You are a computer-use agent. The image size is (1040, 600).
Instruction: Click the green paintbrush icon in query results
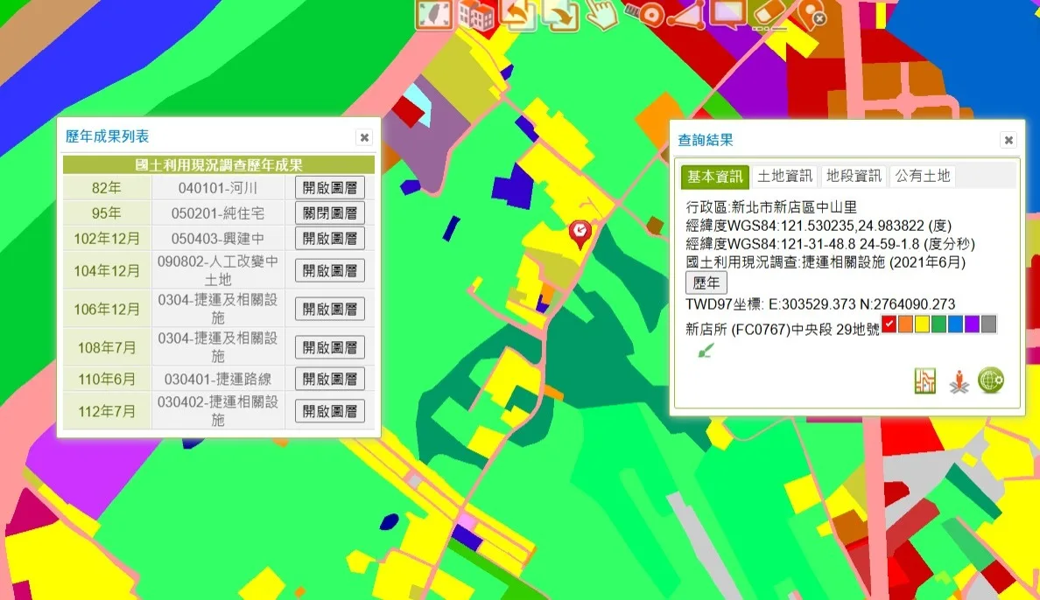706,350
